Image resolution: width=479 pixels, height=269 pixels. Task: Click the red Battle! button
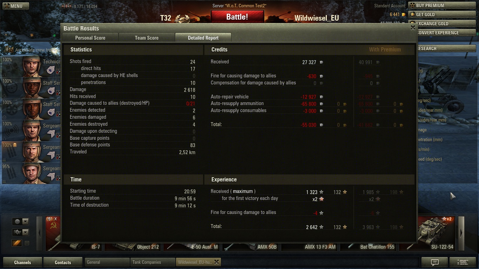pos(237,17)
